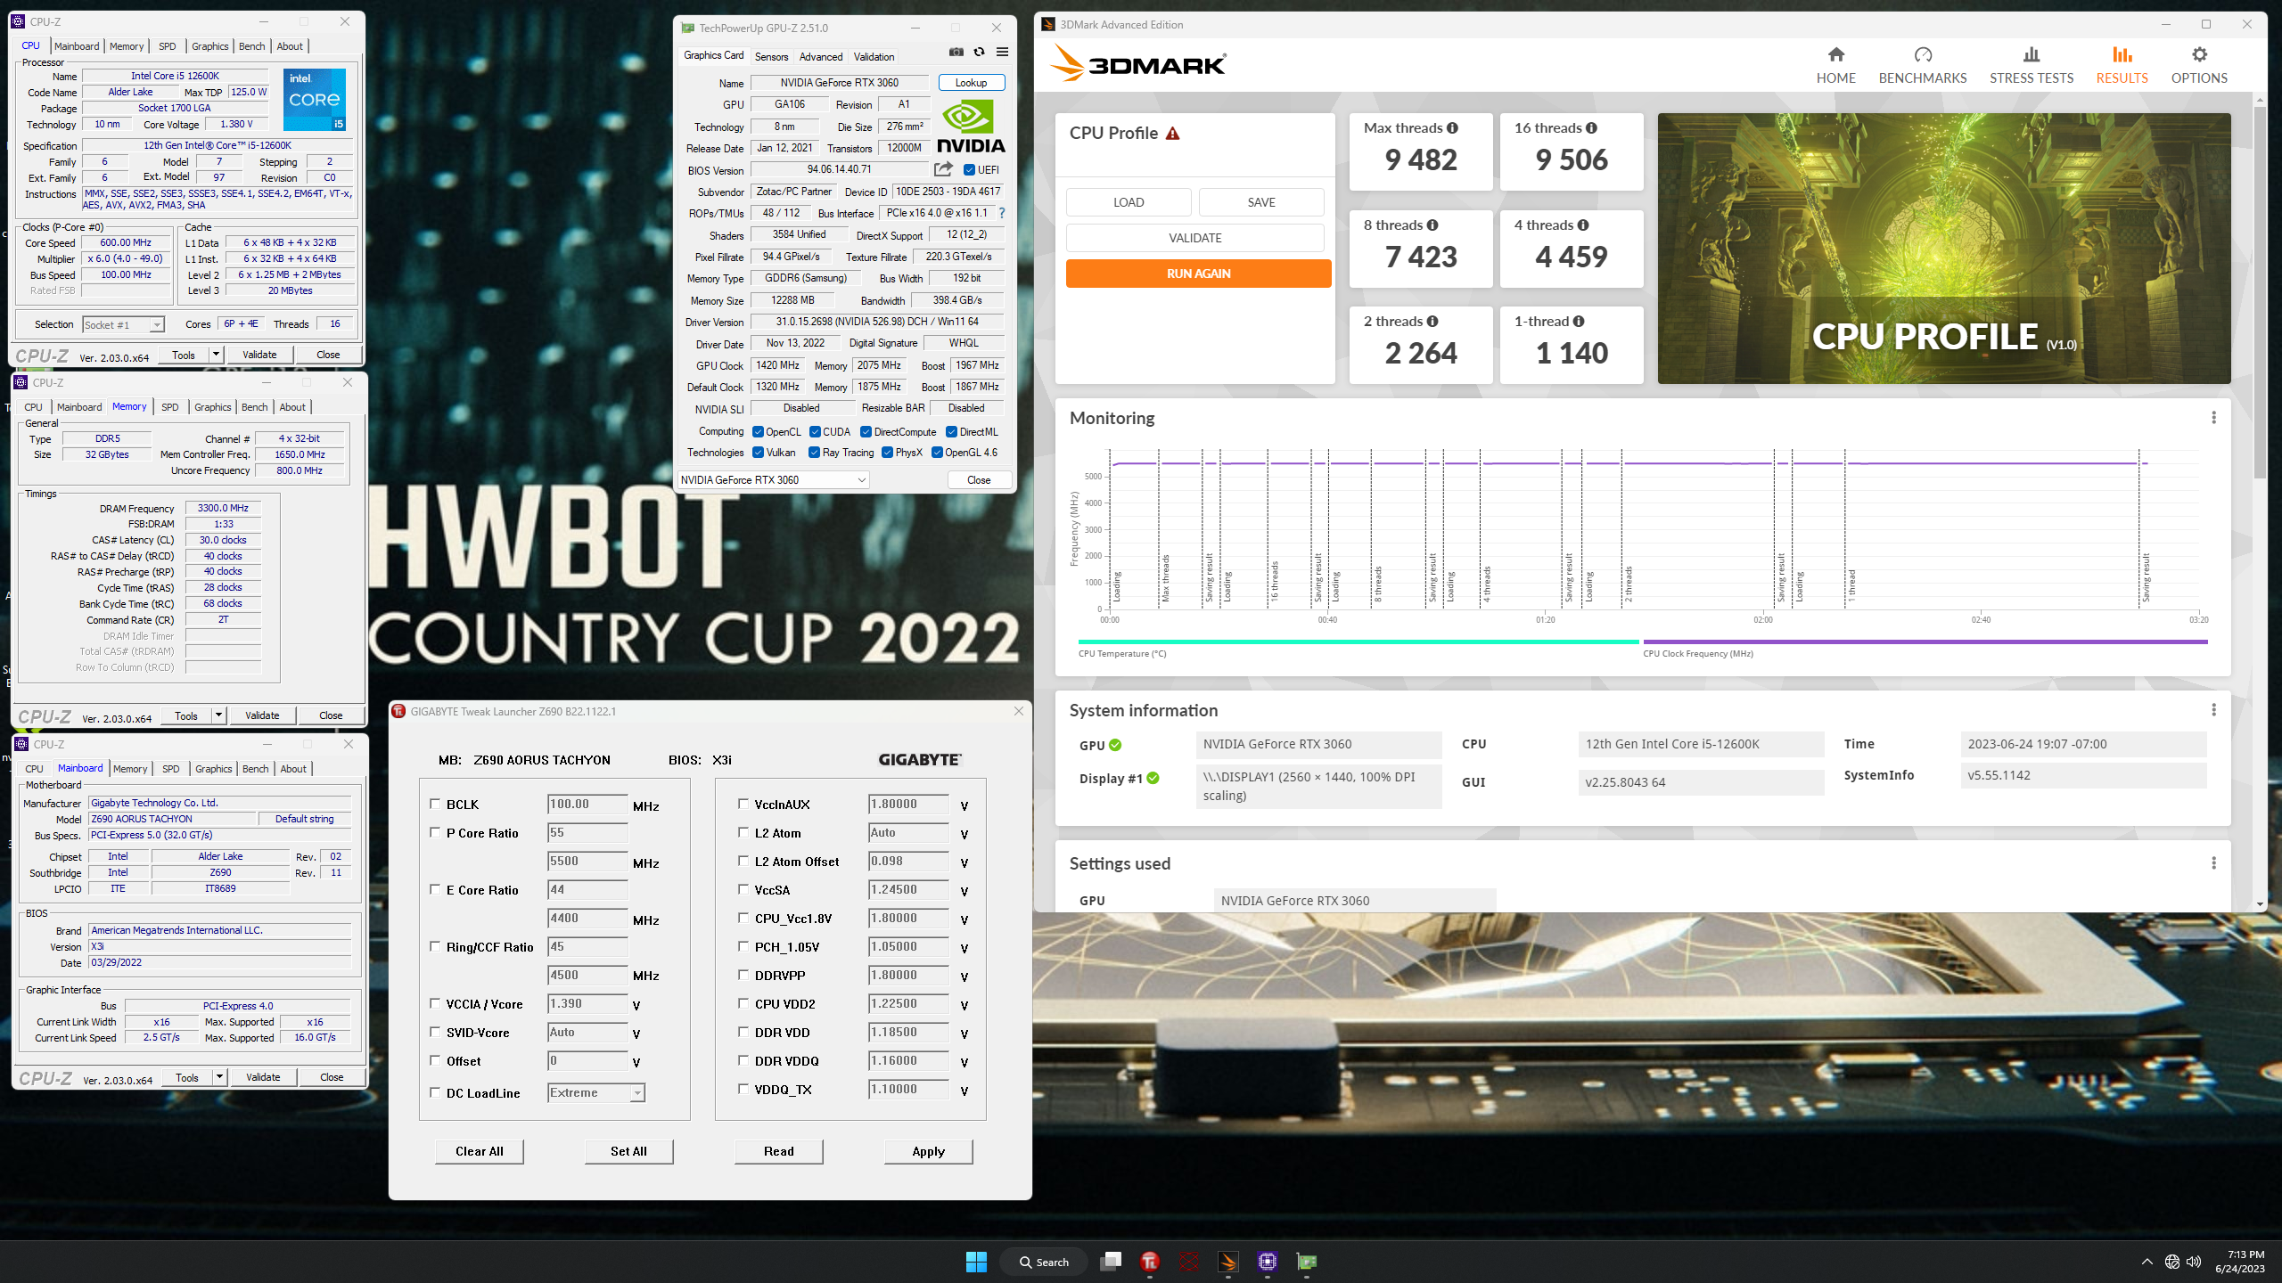The height and width of the screenshot is (1283, 2282).
Task: Click Apply button in Tweak Launcher
Action: pyautogui.click(x=928, y=1151)
